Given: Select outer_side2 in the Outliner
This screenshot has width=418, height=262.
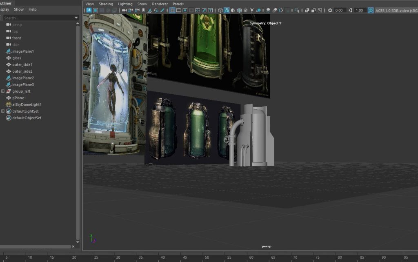Looking at the screenshot, I should click(22, 71).
